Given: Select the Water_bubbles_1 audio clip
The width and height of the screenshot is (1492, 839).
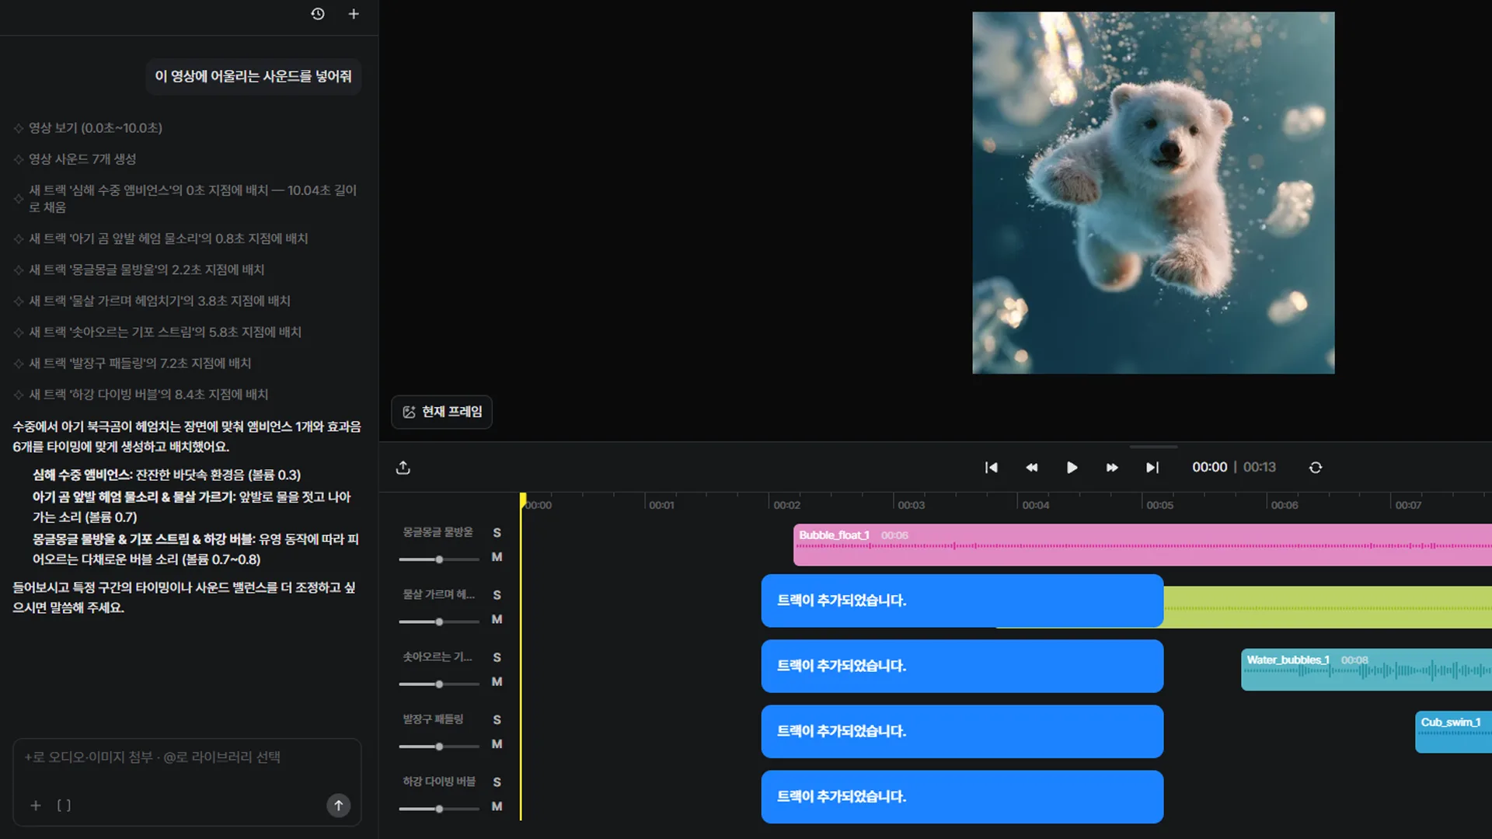Looking at the screenshot, I should click(x=1366, y=670).
